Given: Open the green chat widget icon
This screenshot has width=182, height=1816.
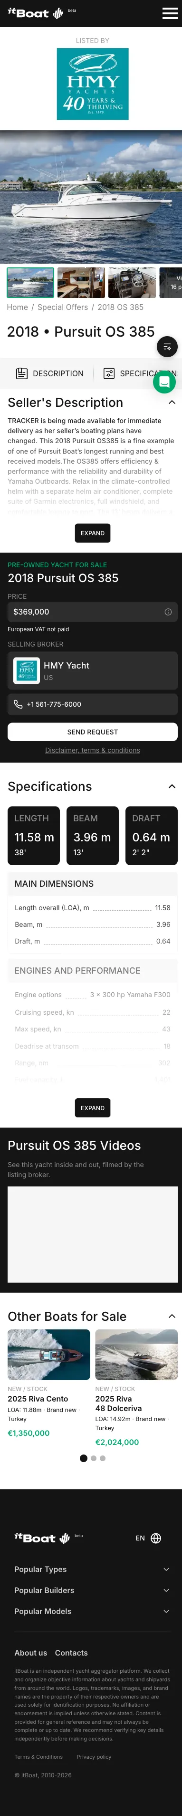Looking at the screenshot, I should pos(164,382).
